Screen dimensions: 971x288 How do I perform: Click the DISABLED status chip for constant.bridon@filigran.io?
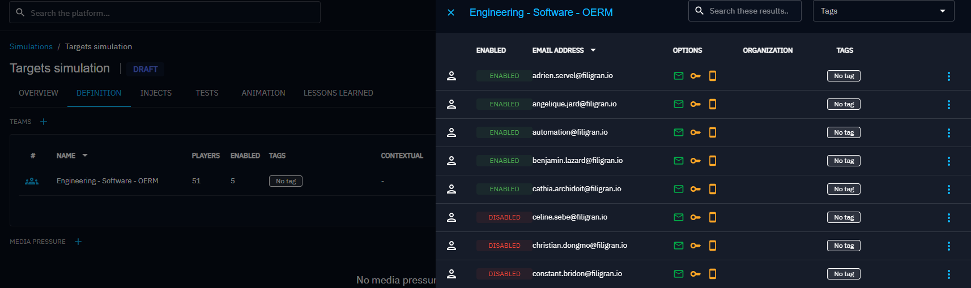[504, 274]
